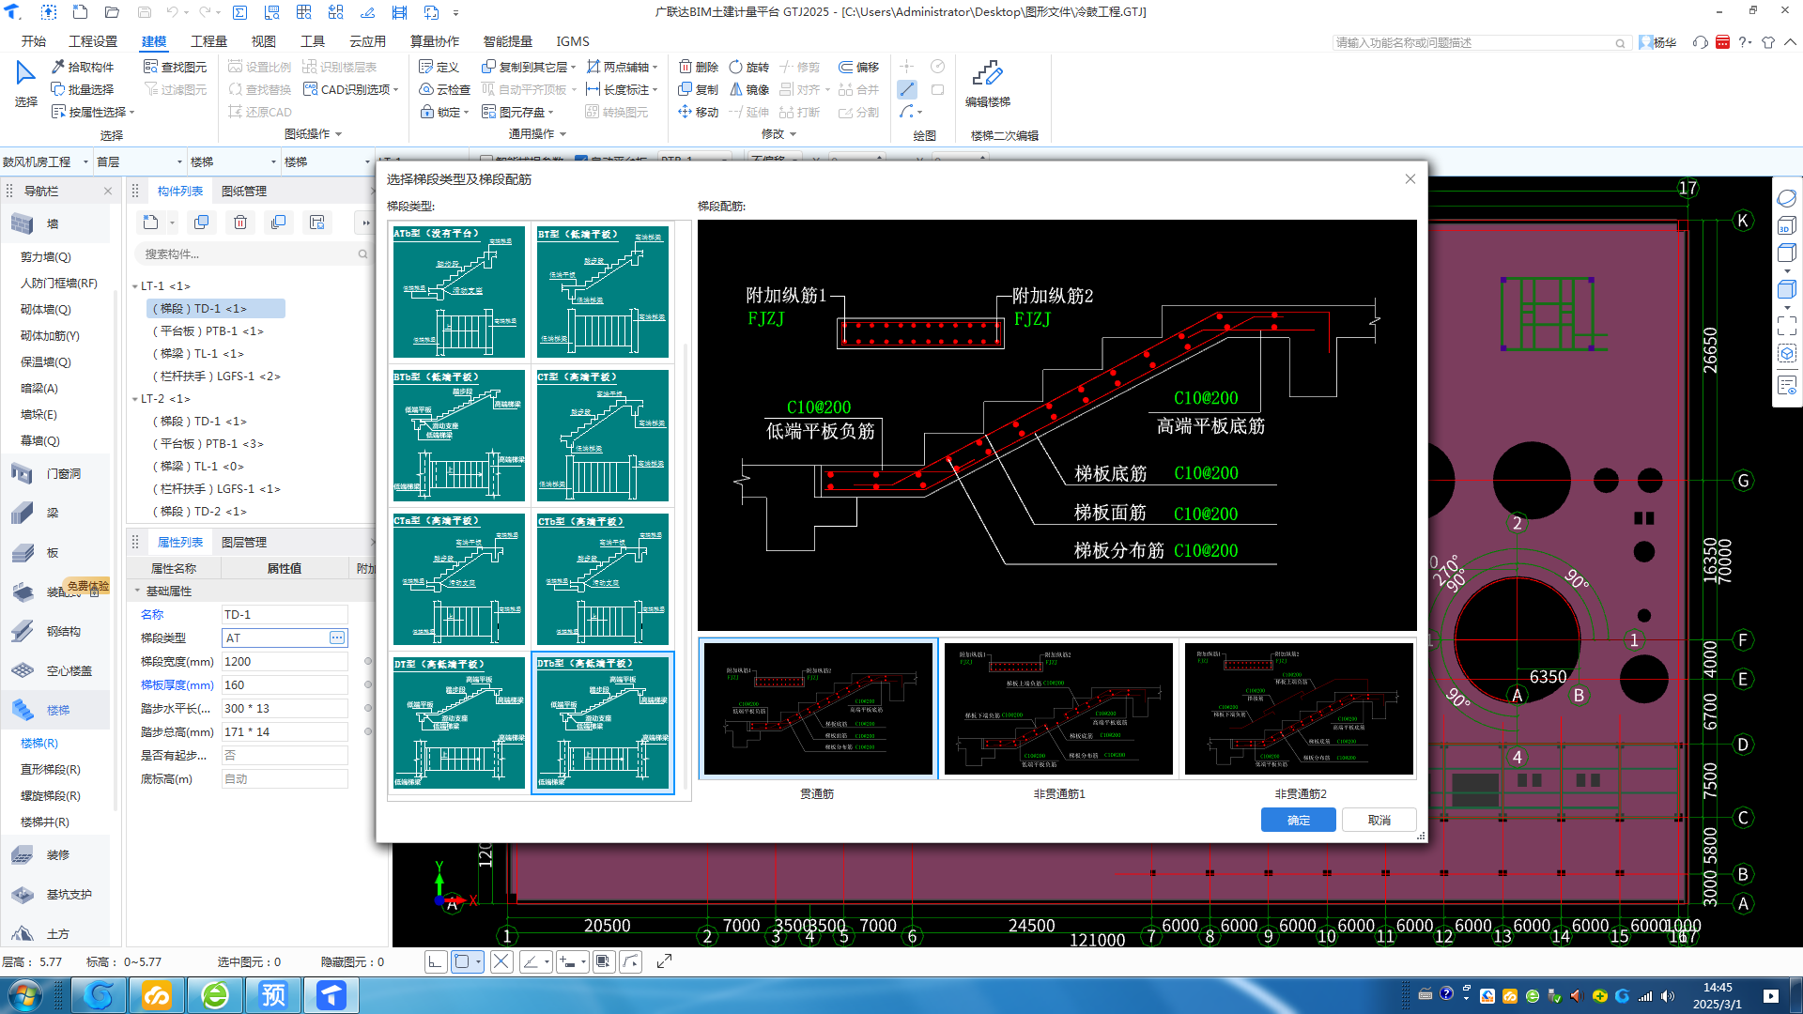Switch to 图纸管理 tab
The width and height of the screenshot is (1803, 1014).
[244, 191]
